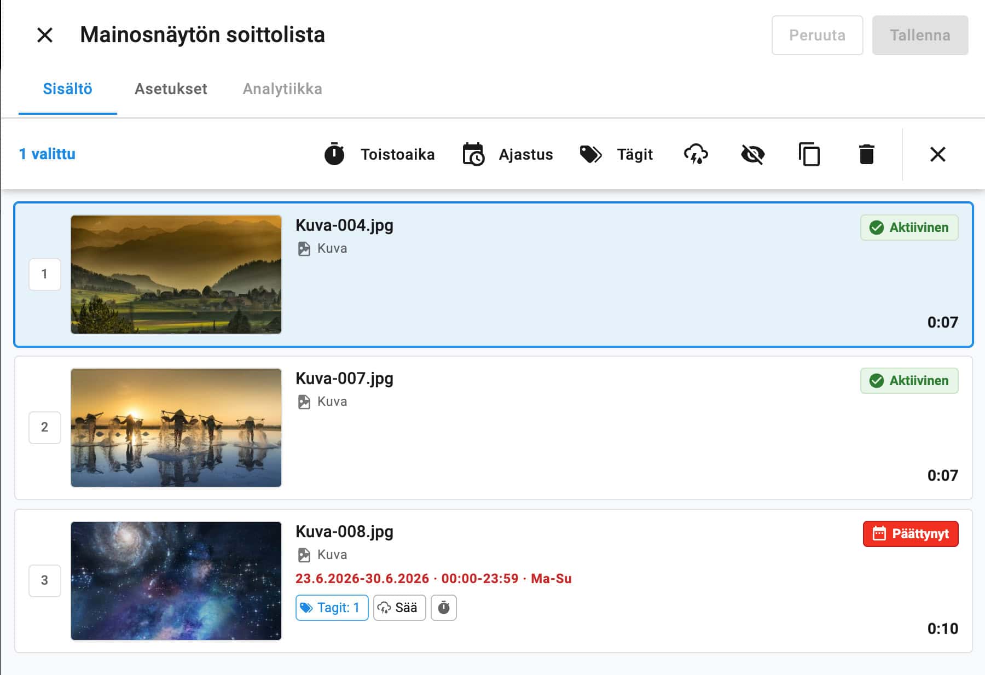Select the Kuva-007.jpg salt workers thumbnail
This screenshot has width=985, height=675.
(x=176, y=428)
